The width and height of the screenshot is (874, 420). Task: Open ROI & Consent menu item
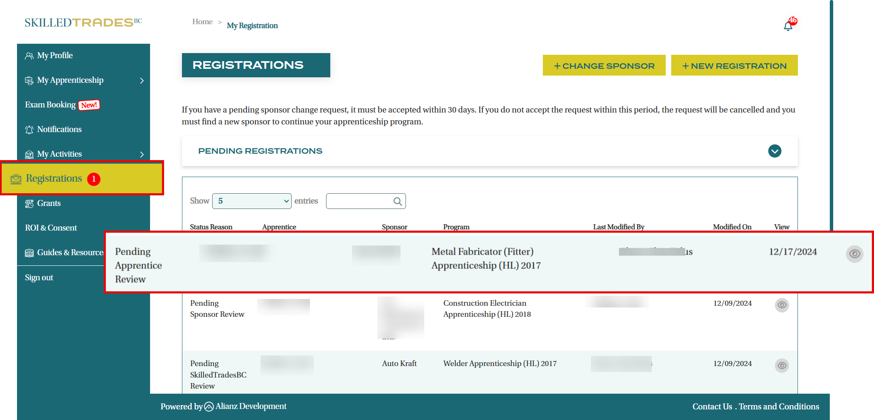(51, 228)
